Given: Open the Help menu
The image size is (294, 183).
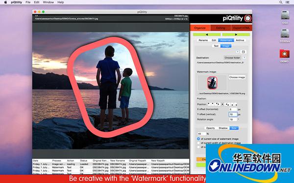Looking at the screenshot, I should pos(61,2).
